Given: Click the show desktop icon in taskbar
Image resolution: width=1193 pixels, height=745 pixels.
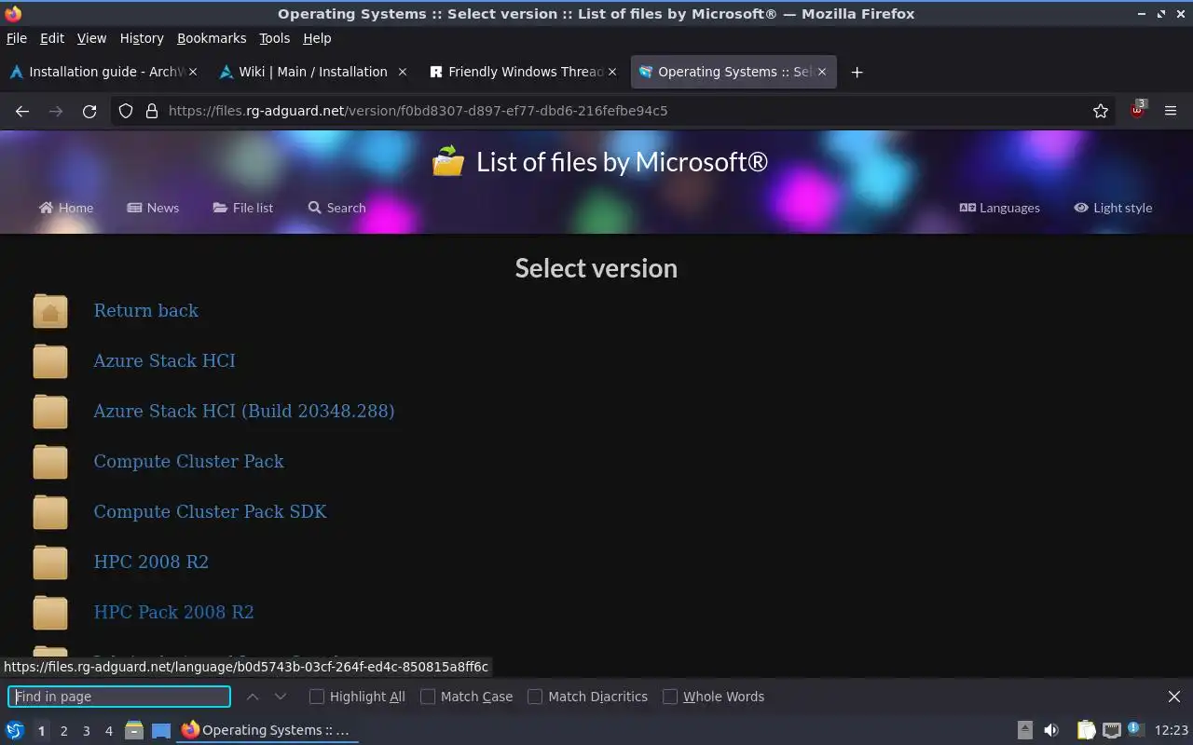Looking at the screenshot, I should tap(161, 730).
